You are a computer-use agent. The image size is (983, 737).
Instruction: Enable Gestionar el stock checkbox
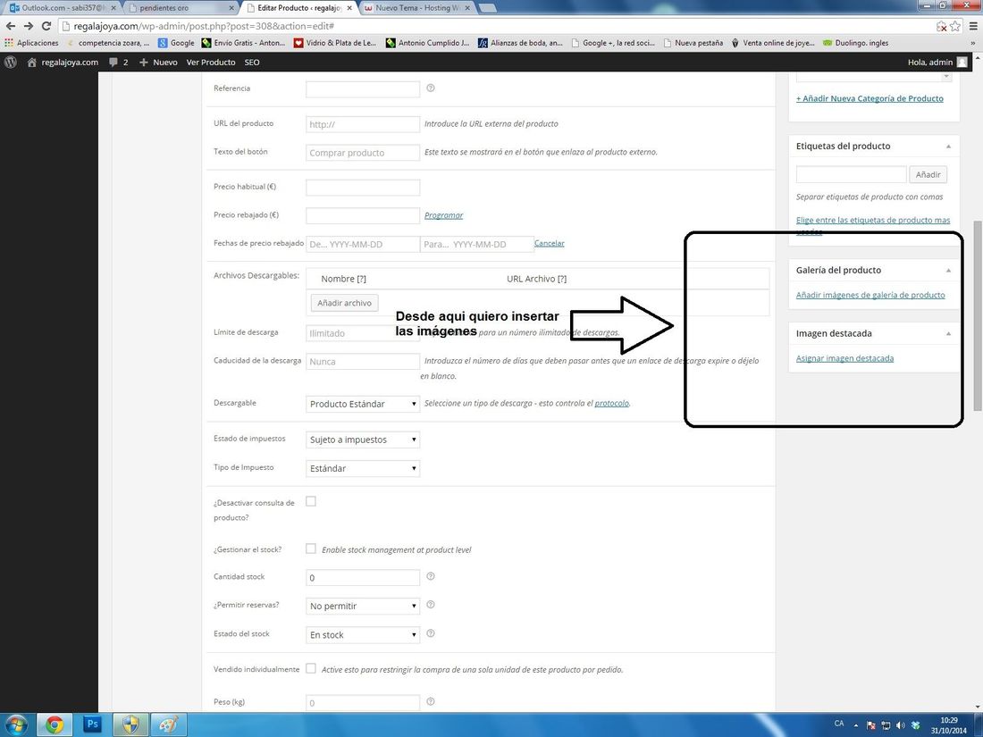(311, 549)
